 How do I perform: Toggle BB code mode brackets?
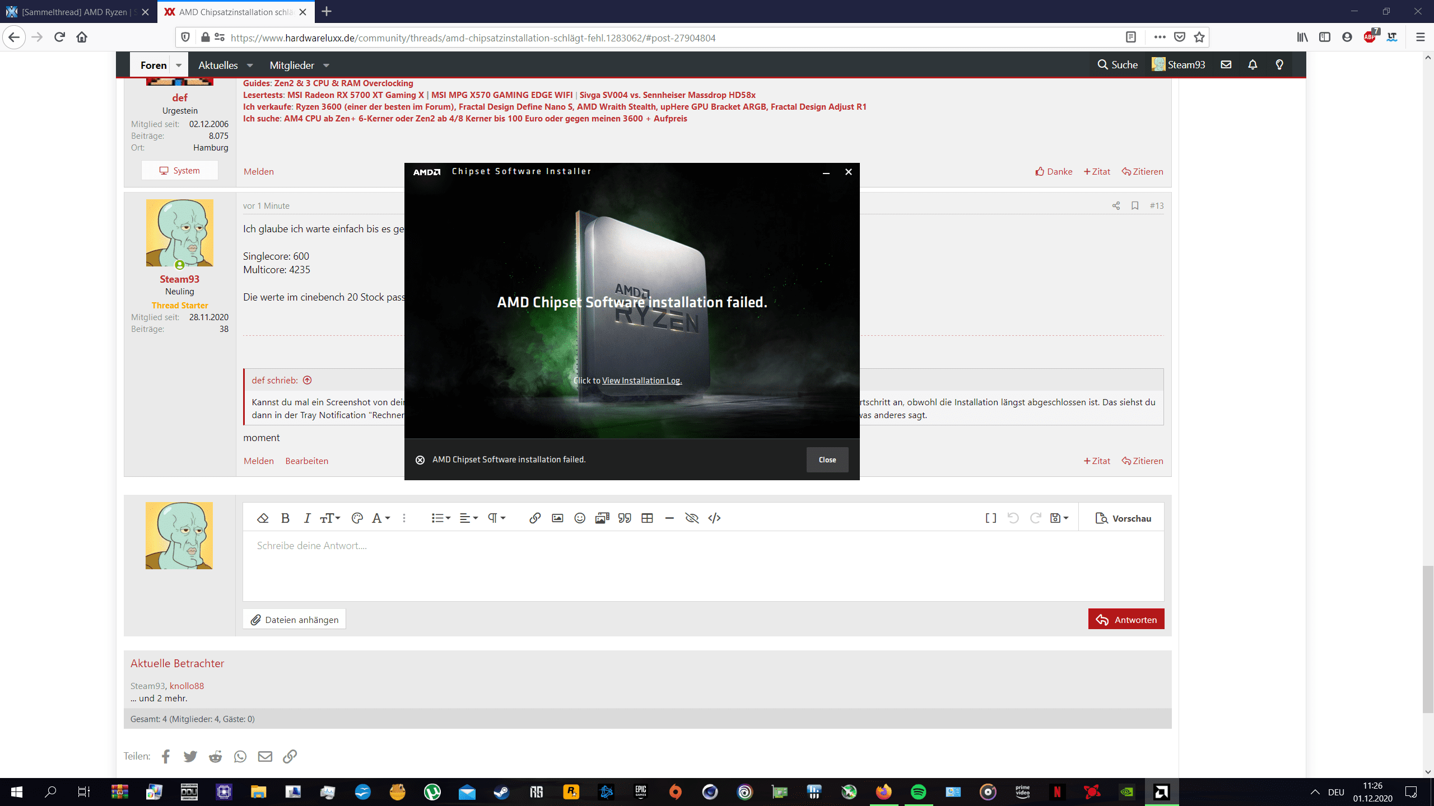pos(990,518)
